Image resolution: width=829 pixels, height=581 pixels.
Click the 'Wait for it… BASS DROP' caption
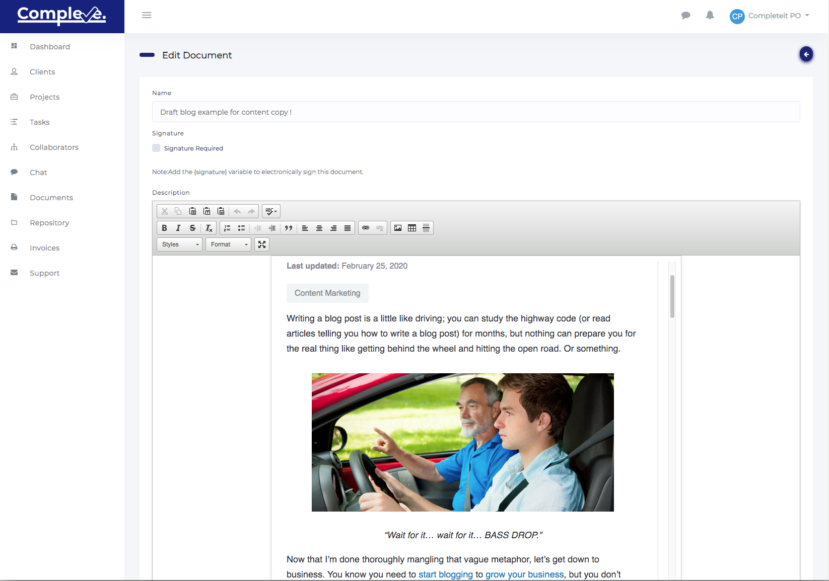point(463,535)
